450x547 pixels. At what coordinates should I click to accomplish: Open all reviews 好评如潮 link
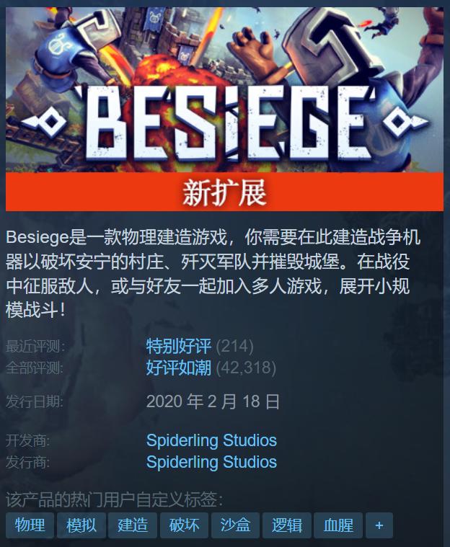(178, 368)
